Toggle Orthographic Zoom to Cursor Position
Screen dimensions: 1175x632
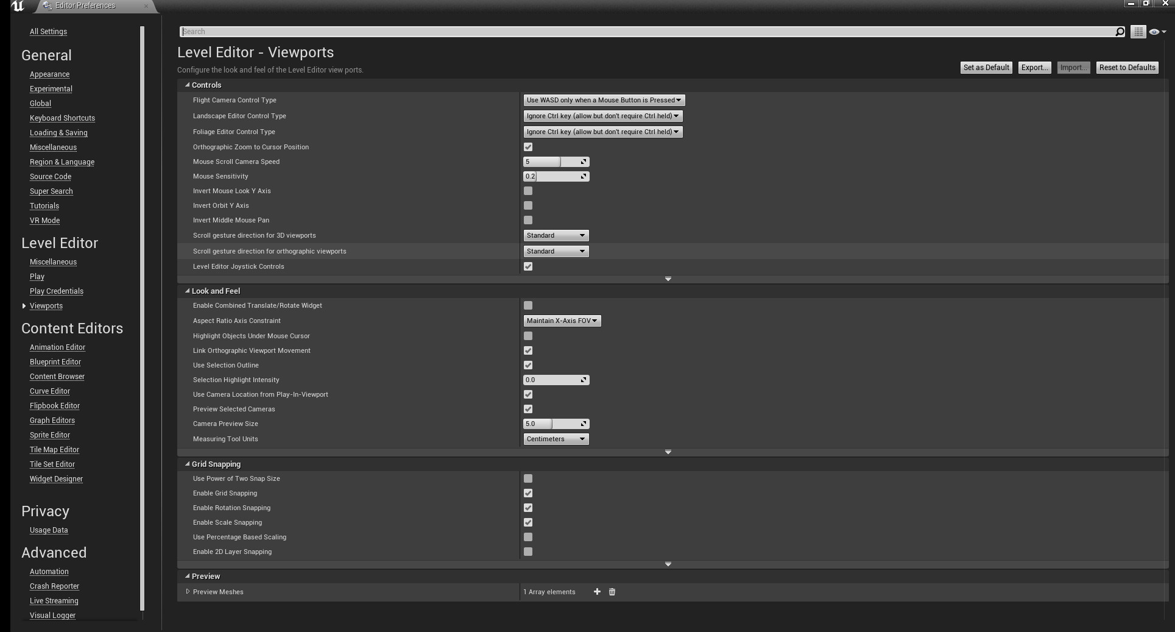pyautogui.click(x=528, y=147)
